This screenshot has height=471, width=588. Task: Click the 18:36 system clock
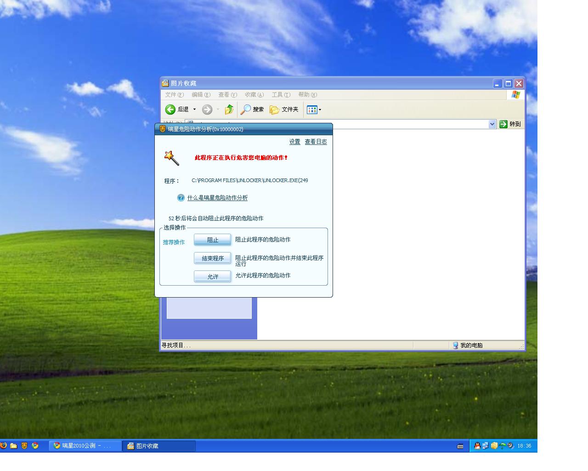click(x=524, y=446)
